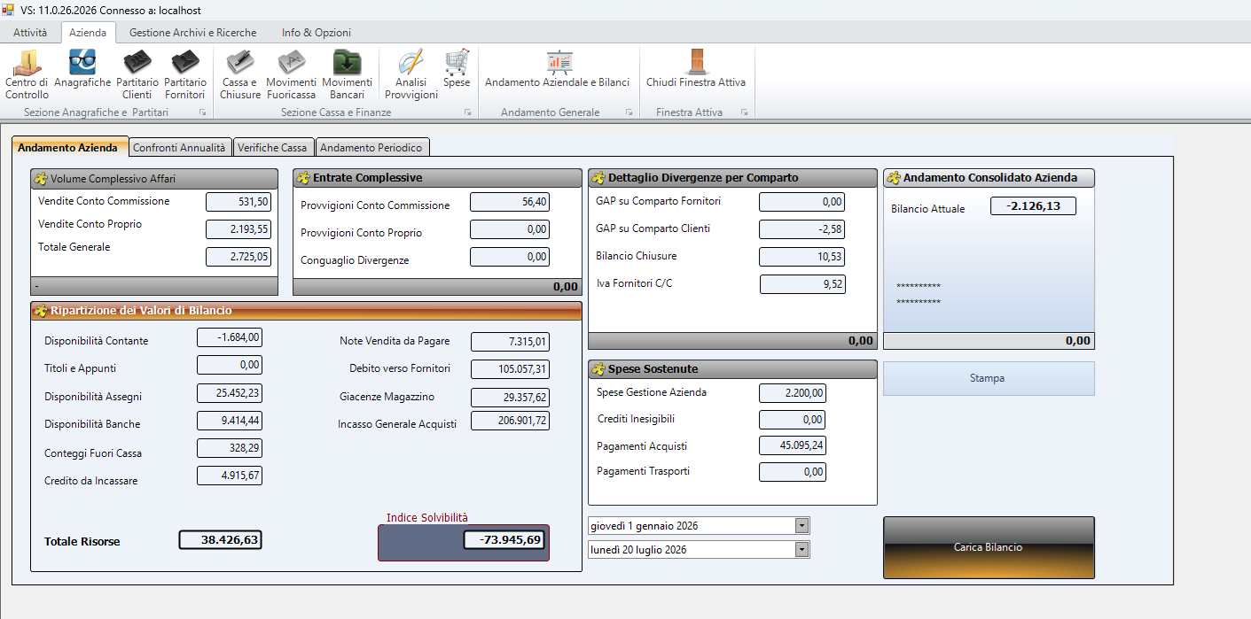Expand Sezione Cassa e Finanze group launcher
This screenshot has height=619, width=1251.
(x=468, y=113)
